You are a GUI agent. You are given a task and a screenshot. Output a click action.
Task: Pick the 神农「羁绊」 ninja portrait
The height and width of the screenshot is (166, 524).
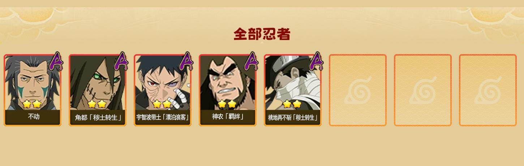tap(228, 90)
